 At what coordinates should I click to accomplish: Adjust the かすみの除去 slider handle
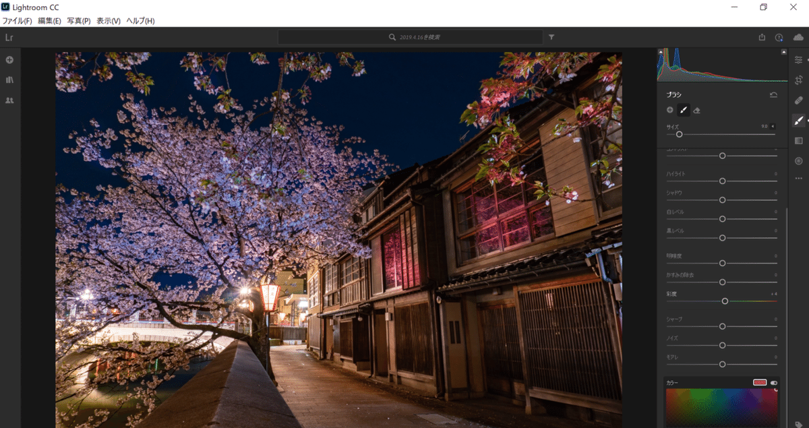[722, 282]
